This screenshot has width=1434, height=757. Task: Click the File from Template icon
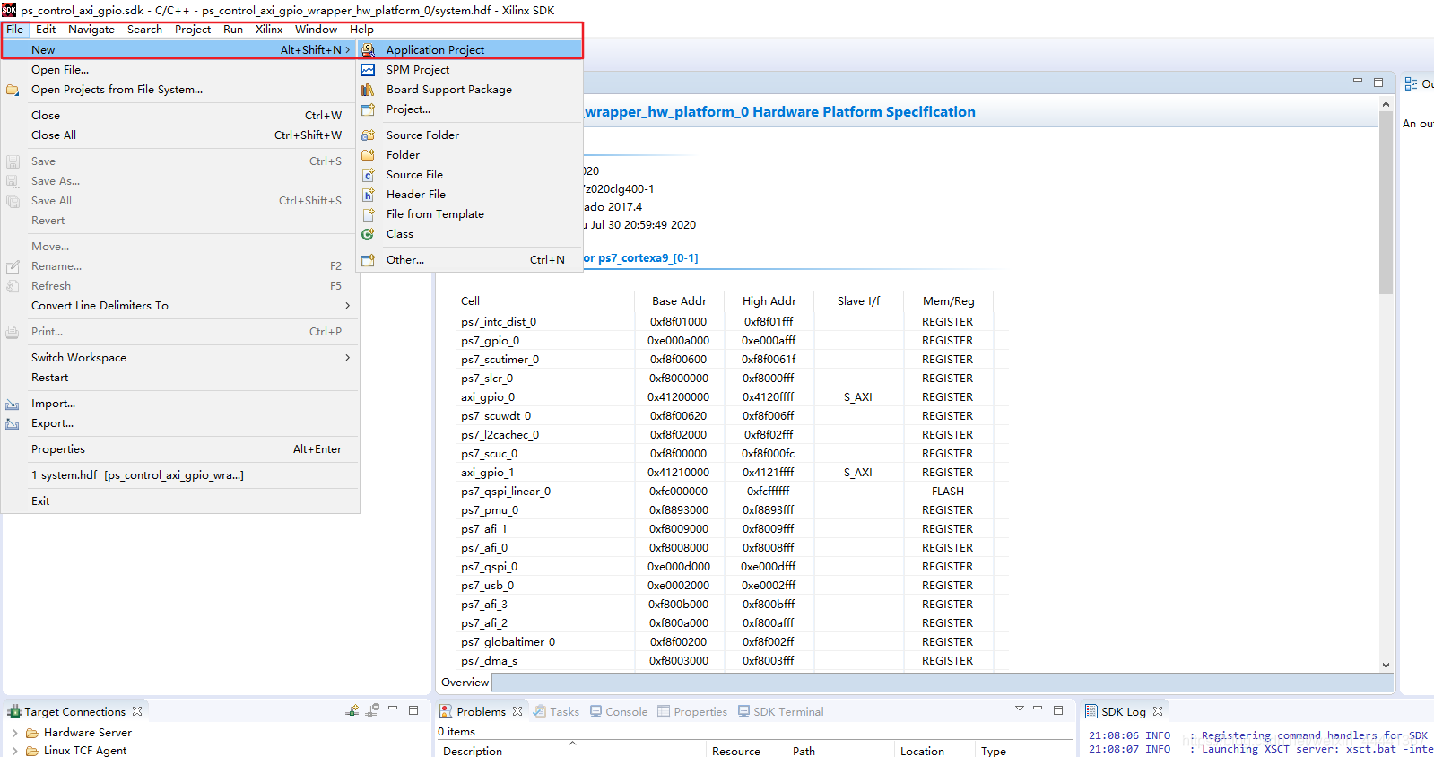[369, 214]
